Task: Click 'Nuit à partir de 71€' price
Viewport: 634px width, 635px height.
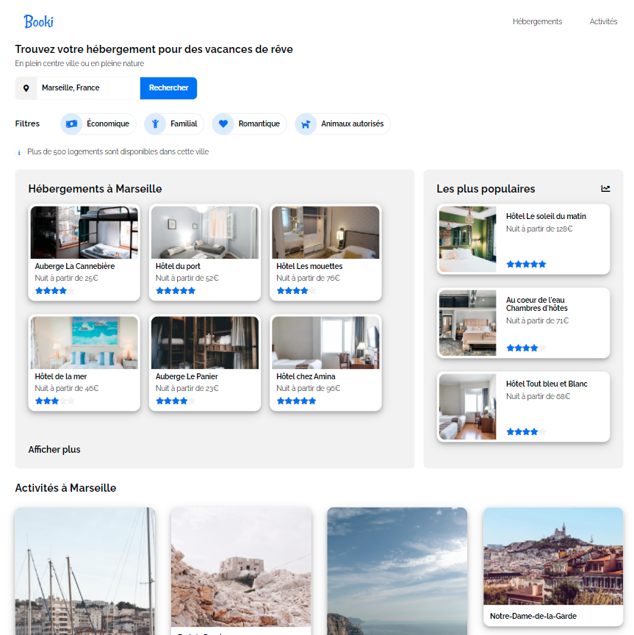Action: click(x=537, y=320)
